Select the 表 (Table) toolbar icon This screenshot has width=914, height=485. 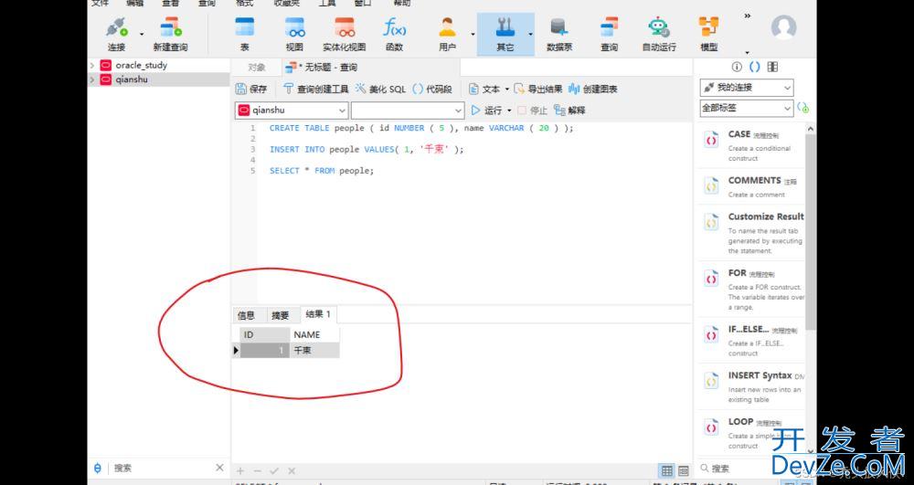tap(244, 35)
